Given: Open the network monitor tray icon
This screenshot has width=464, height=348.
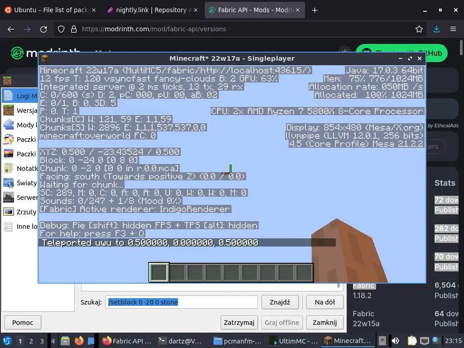Looking at the screenshot, I should click(424, 341).
